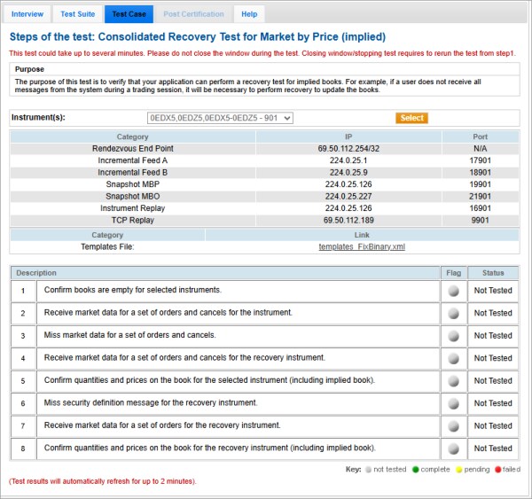
Task: Open the Help tab
Action: [249, 14]
